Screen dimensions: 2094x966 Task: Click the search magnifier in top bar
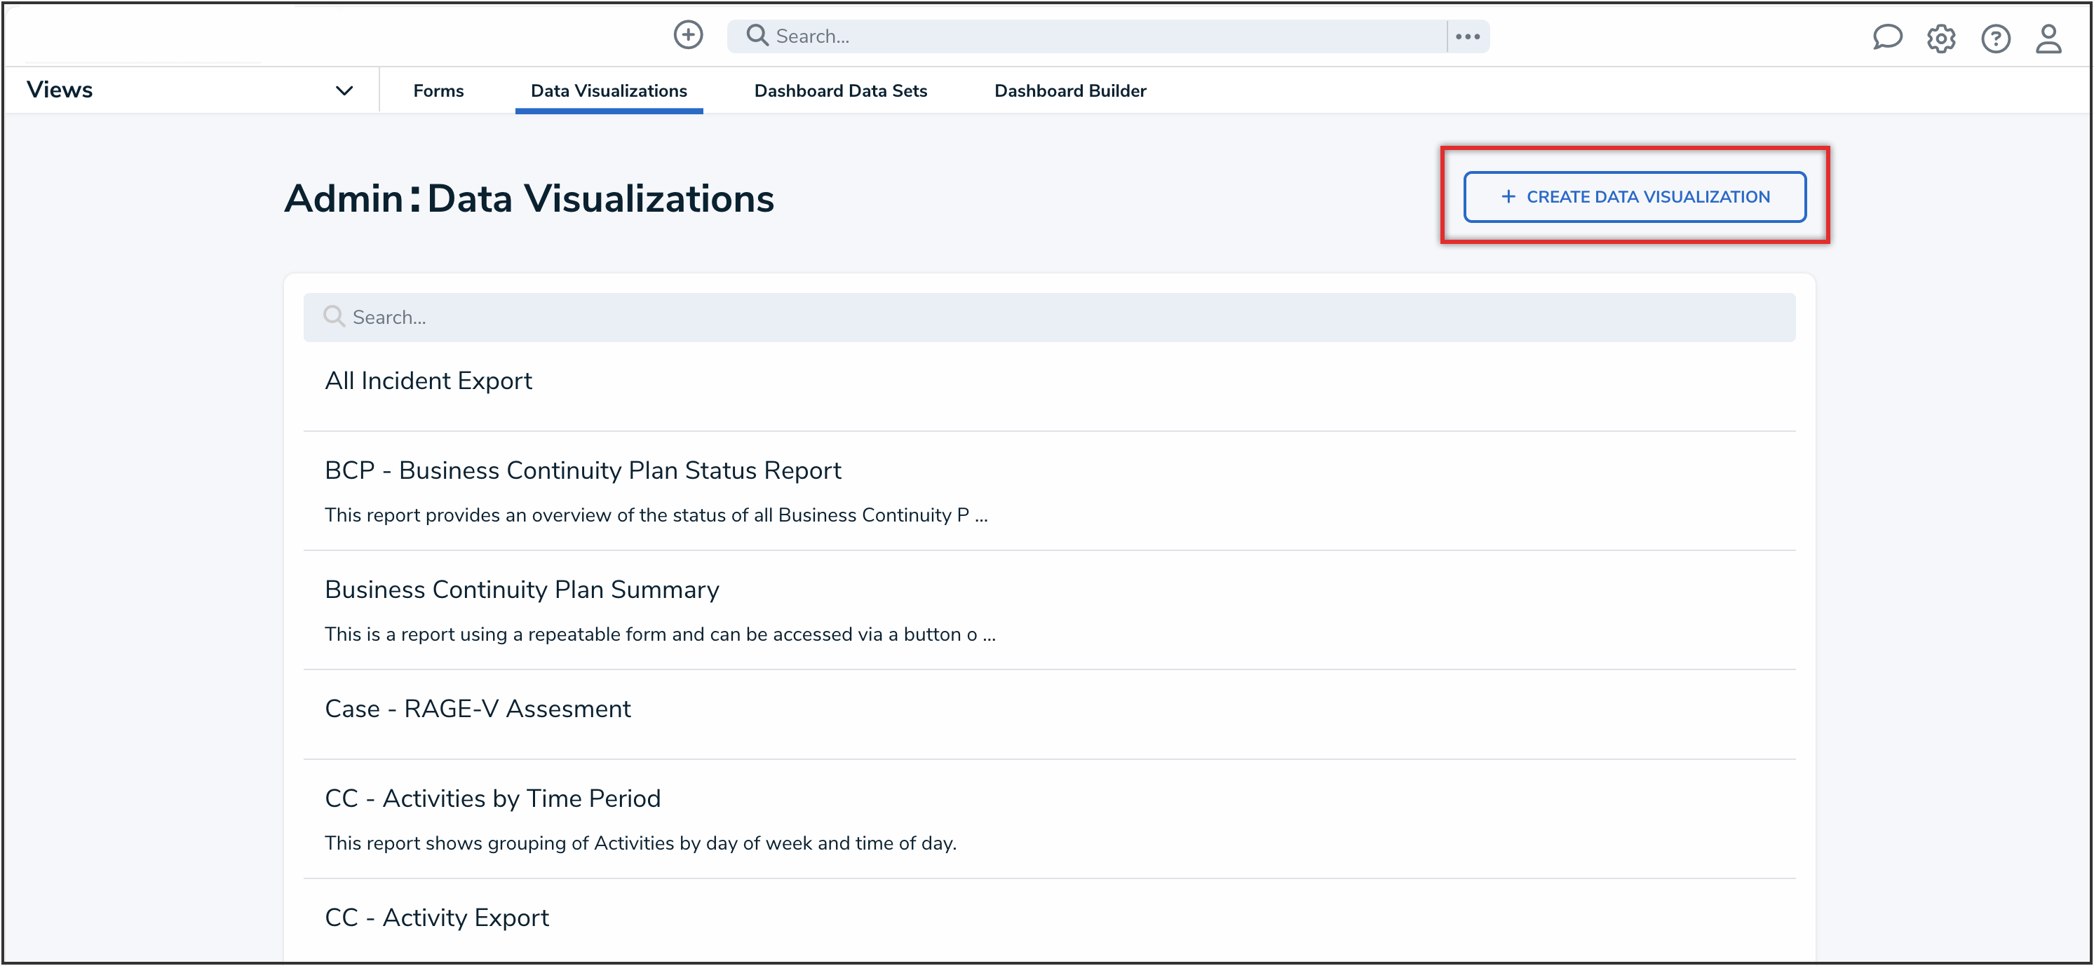pyautogui.click(x=757, y=35)
